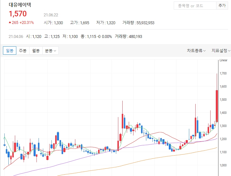The image size is (231, 176).
Task: Click the 1,300 price axis label
Action: tap(223, 126)
